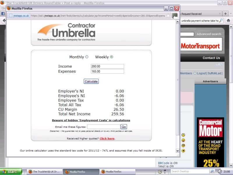Click the Commercial Motor advertisement
Image resolution: width=233 pixels, height=175 pixels.
(x=210, y=142)
